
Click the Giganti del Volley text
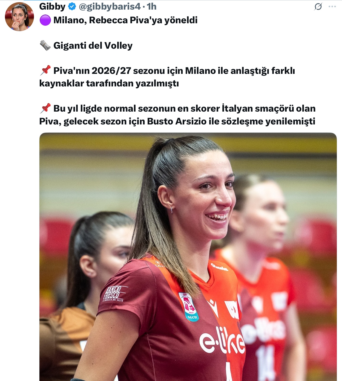93,45
